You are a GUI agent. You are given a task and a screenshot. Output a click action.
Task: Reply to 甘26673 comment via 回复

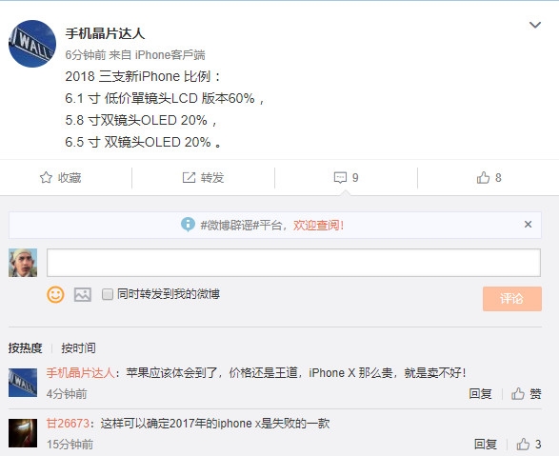pyautogui.click(x=486, y=444)
